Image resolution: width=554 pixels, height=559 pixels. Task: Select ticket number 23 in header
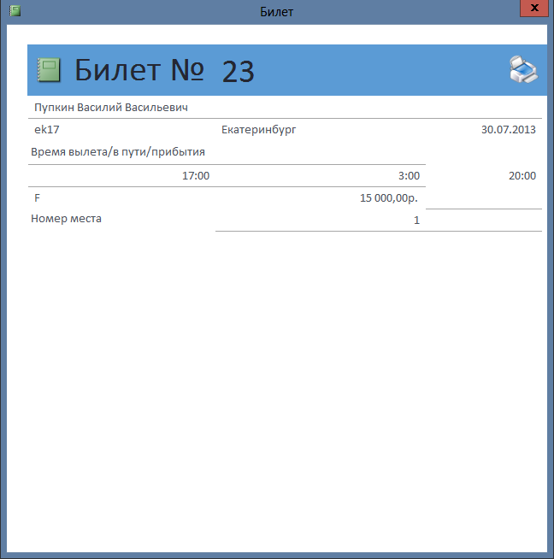point(239,72)
